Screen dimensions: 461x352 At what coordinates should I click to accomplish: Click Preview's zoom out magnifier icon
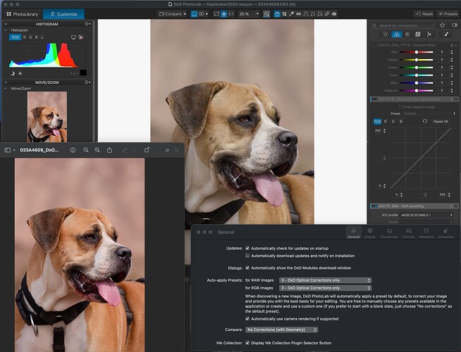pyautogui.click(x=85, y=150)
